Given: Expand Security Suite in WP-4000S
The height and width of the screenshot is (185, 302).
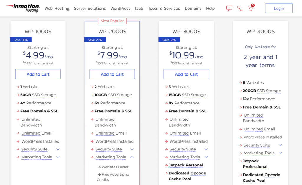Looking at the screenshot, I should (x=280, y=145).
